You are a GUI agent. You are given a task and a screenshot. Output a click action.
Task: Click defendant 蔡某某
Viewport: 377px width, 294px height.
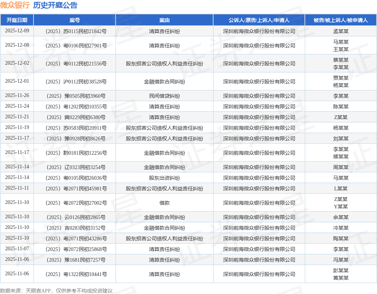(x=341, y=60)
